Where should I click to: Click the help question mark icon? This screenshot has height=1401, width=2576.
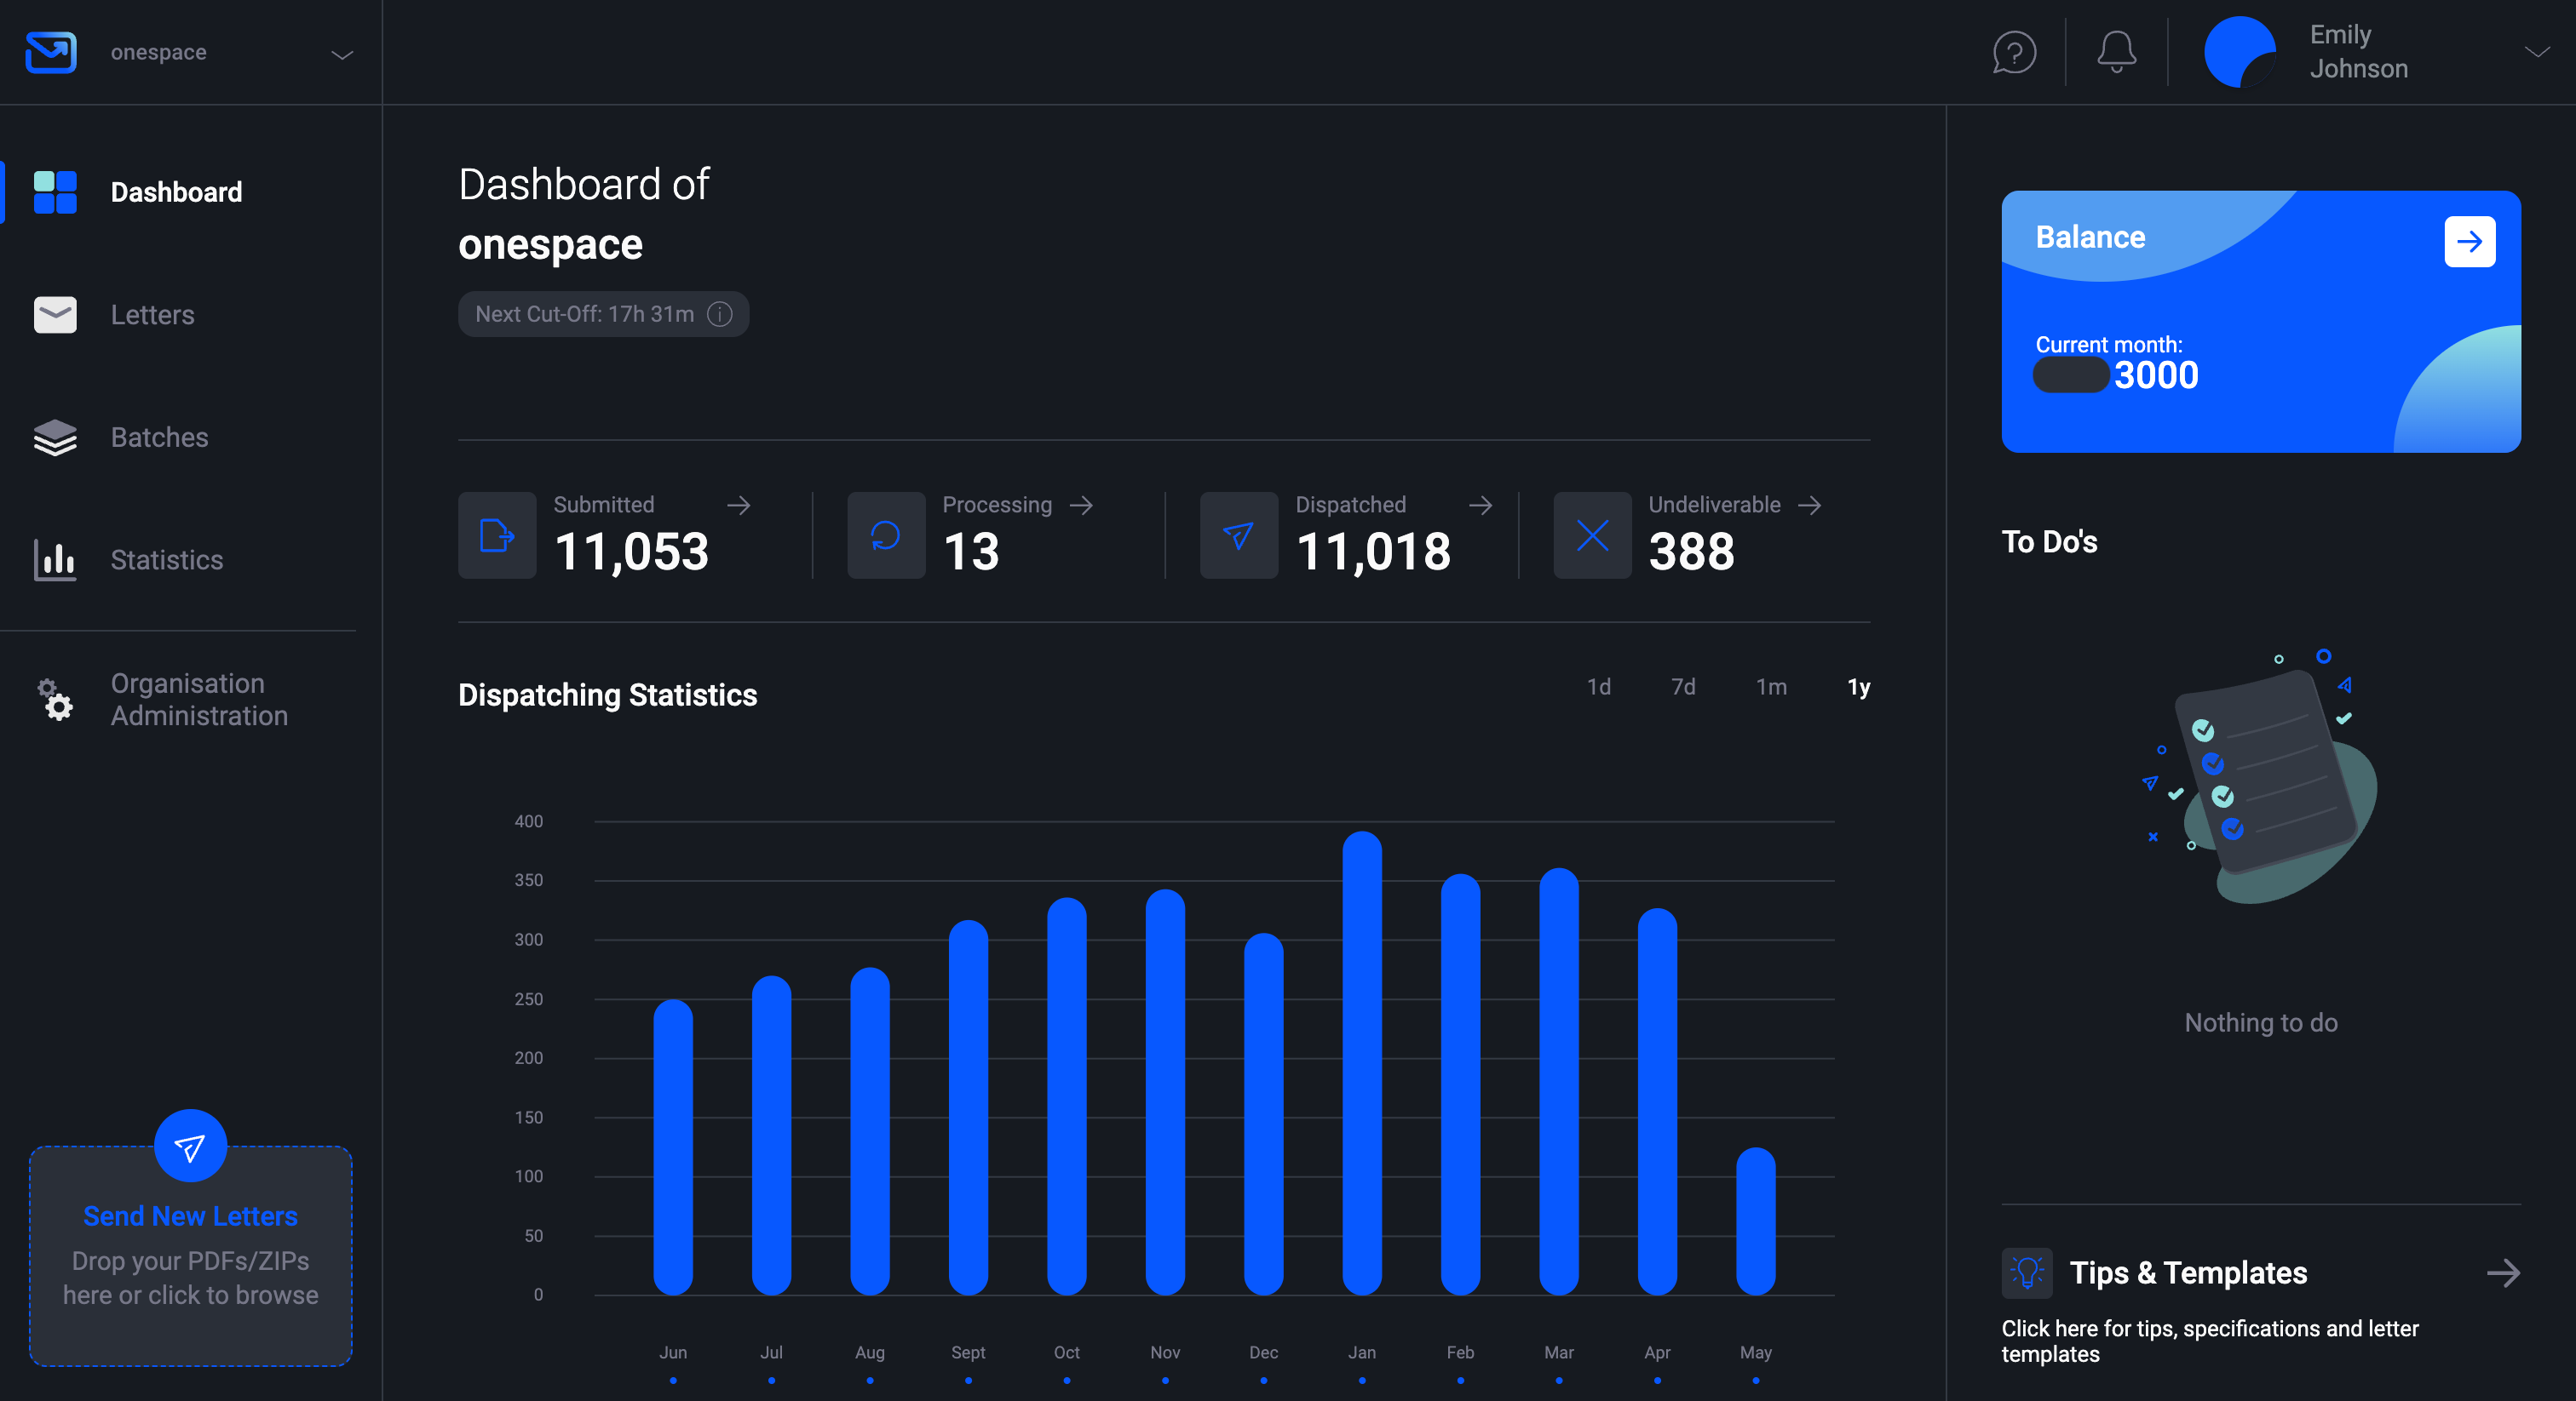pyautogui.click(x=2013, y=52)
